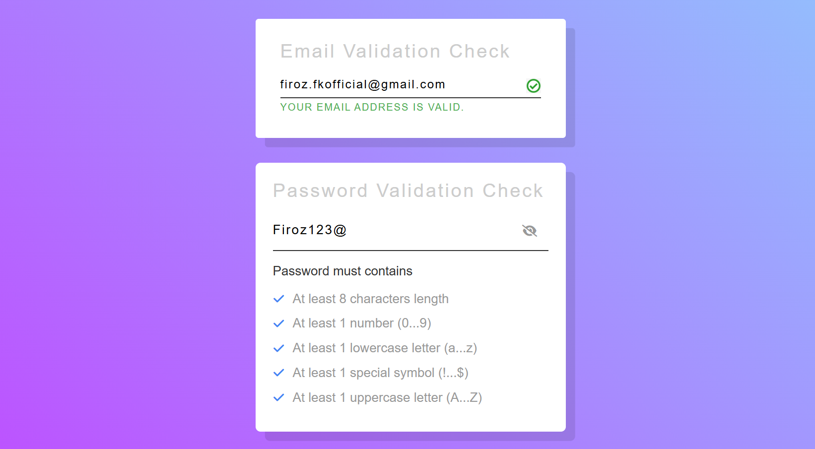Viewport: 815px width, 449px height.
Task: Show the password by clicking the eye toggle
Action: 530,230
